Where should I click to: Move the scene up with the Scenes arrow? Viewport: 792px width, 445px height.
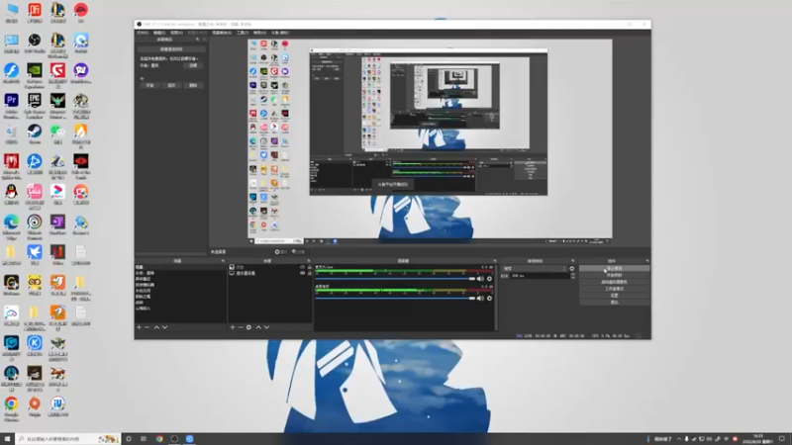(x=156, y=327)
